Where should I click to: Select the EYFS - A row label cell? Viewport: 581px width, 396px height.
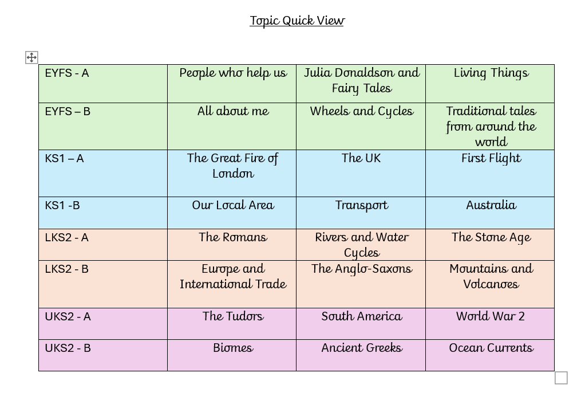point(67,73)
